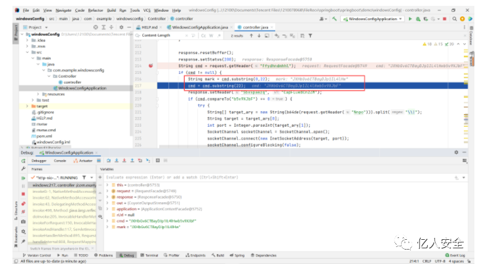
Task: Open the Navigate menu
Action: (64, 10)
